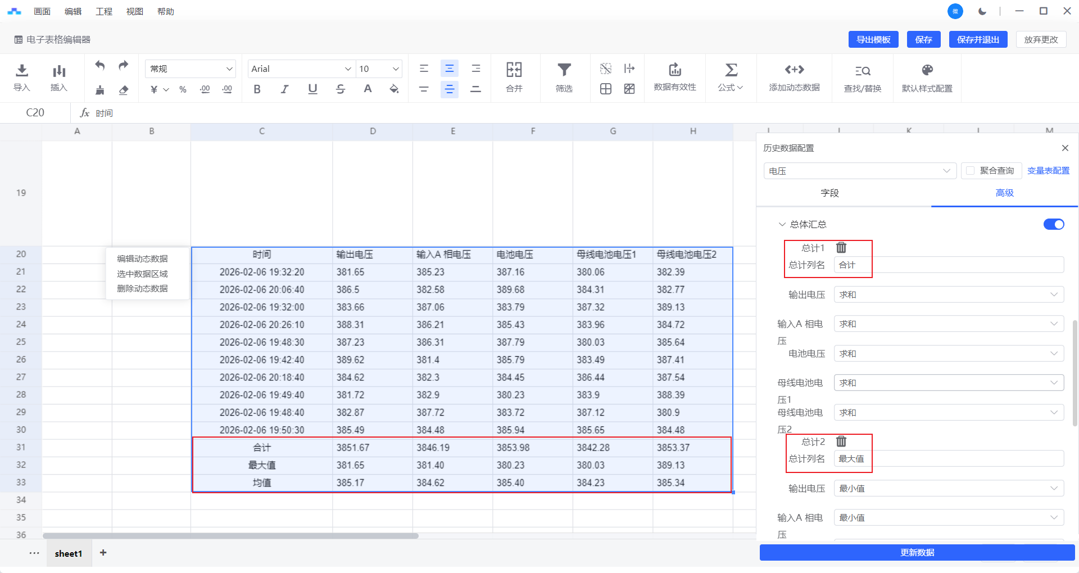Click the Merge cells (合并) icon

tap(514, 70)
